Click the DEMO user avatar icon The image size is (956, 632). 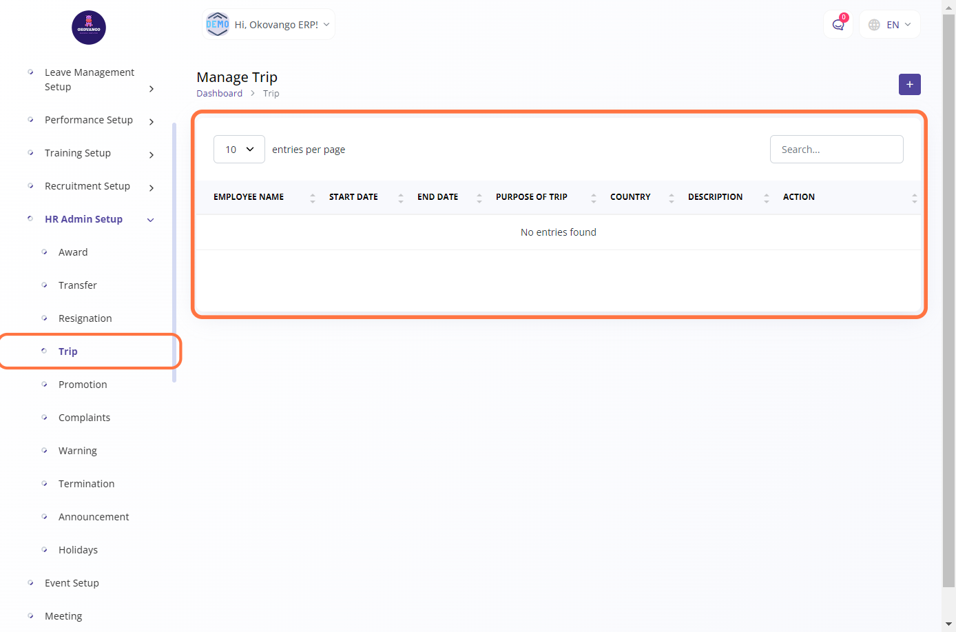(218, 25)
